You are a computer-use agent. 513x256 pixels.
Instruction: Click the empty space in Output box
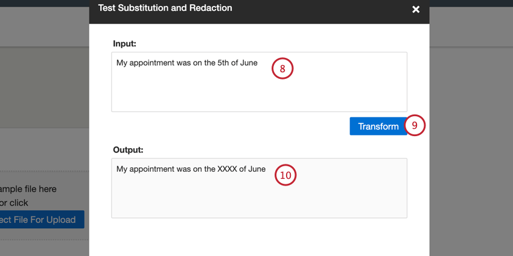260,199
